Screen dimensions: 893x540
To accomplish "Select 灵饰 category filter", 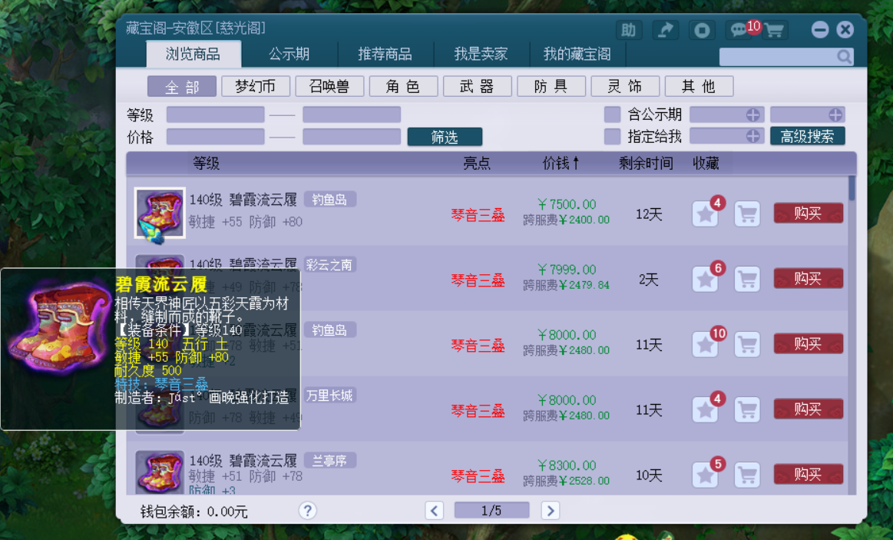I will point(625,87).
